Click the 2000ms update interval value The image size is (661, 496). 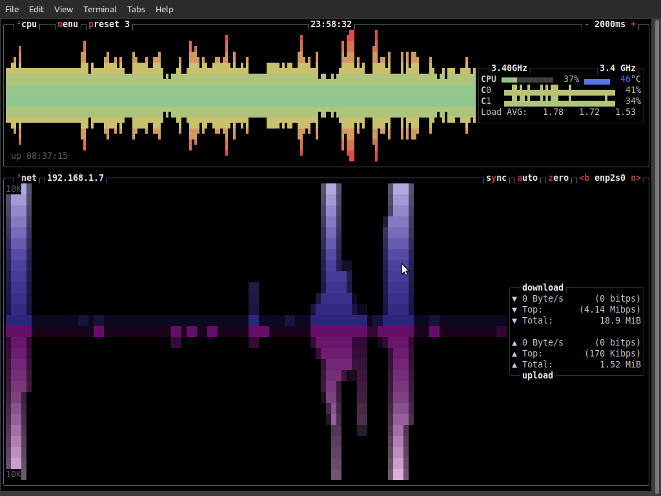click(610, 25)
